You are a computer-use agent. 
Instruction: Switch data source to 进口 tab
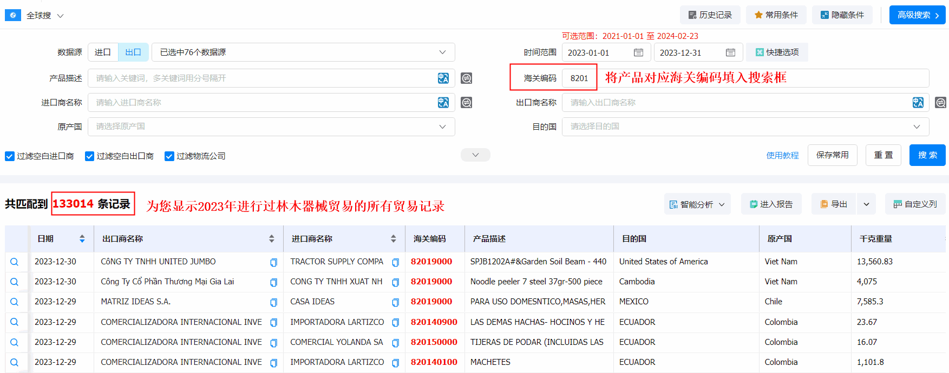(103, 52)
